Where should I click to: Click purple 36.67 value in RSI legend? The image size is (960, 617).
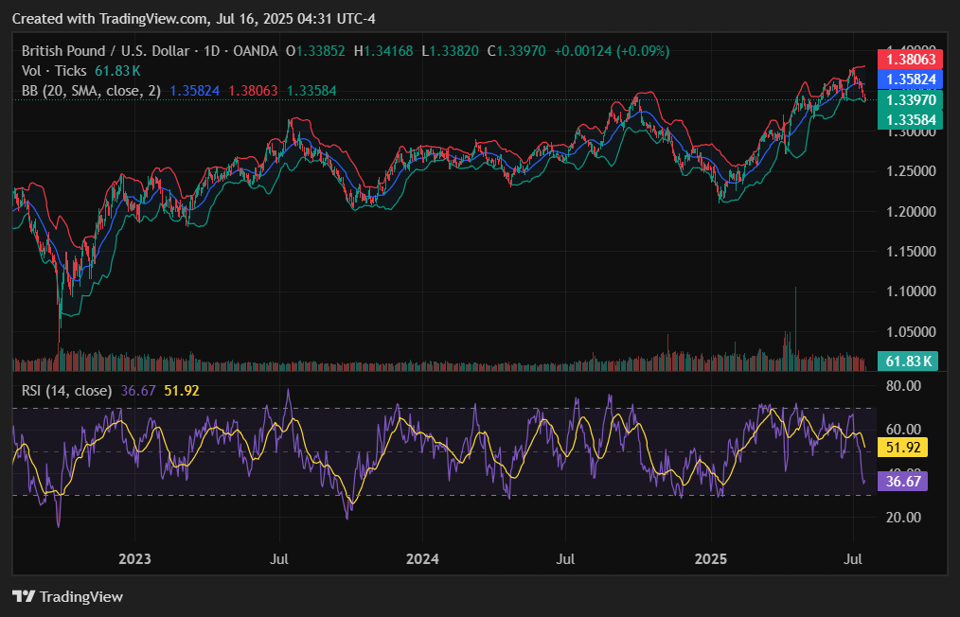[138, 391]
